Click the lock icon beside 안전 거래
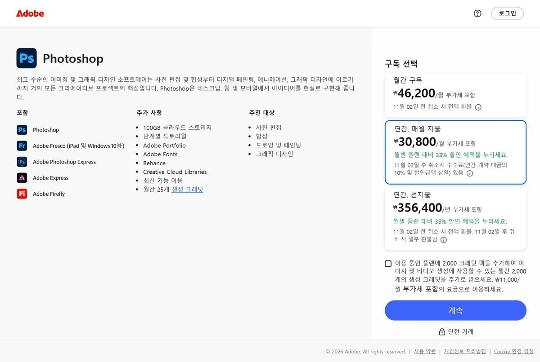540x362 pixels. click(442, 332)
